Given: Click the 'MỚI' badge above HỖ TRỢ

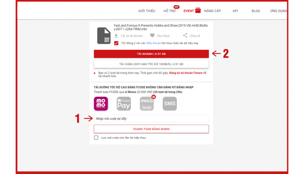Looking at the screenshot, I should point(176,7).
